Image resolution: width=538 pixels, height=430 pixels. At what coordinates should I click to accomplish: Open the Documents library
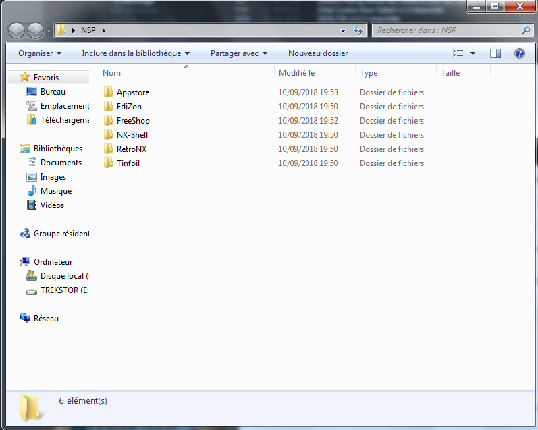tap(61, 163)
